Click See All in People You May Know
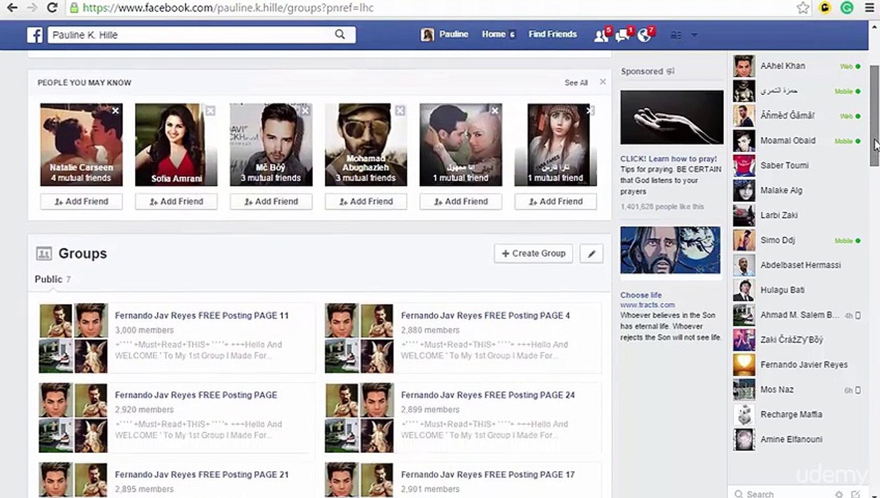Image resolution: width=880 pixels, height=498 pixels. [576, 83]
